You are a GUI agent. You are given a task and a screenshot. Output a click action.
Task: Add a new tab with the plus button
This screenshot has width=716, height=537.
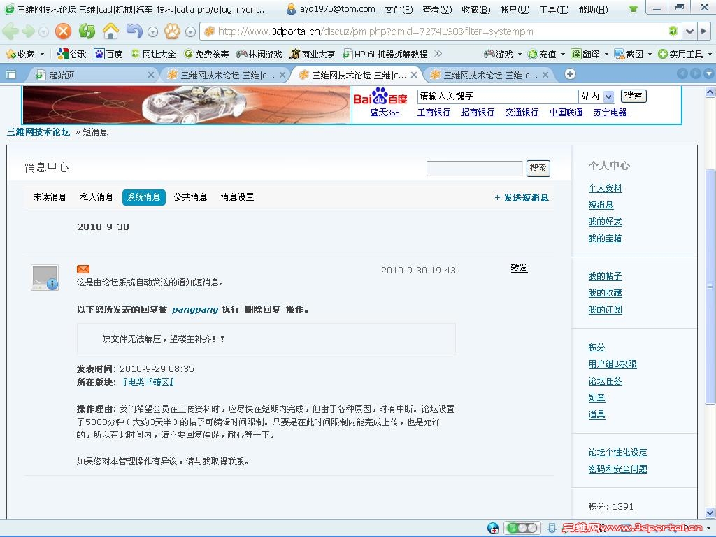[x=570, y=74]
